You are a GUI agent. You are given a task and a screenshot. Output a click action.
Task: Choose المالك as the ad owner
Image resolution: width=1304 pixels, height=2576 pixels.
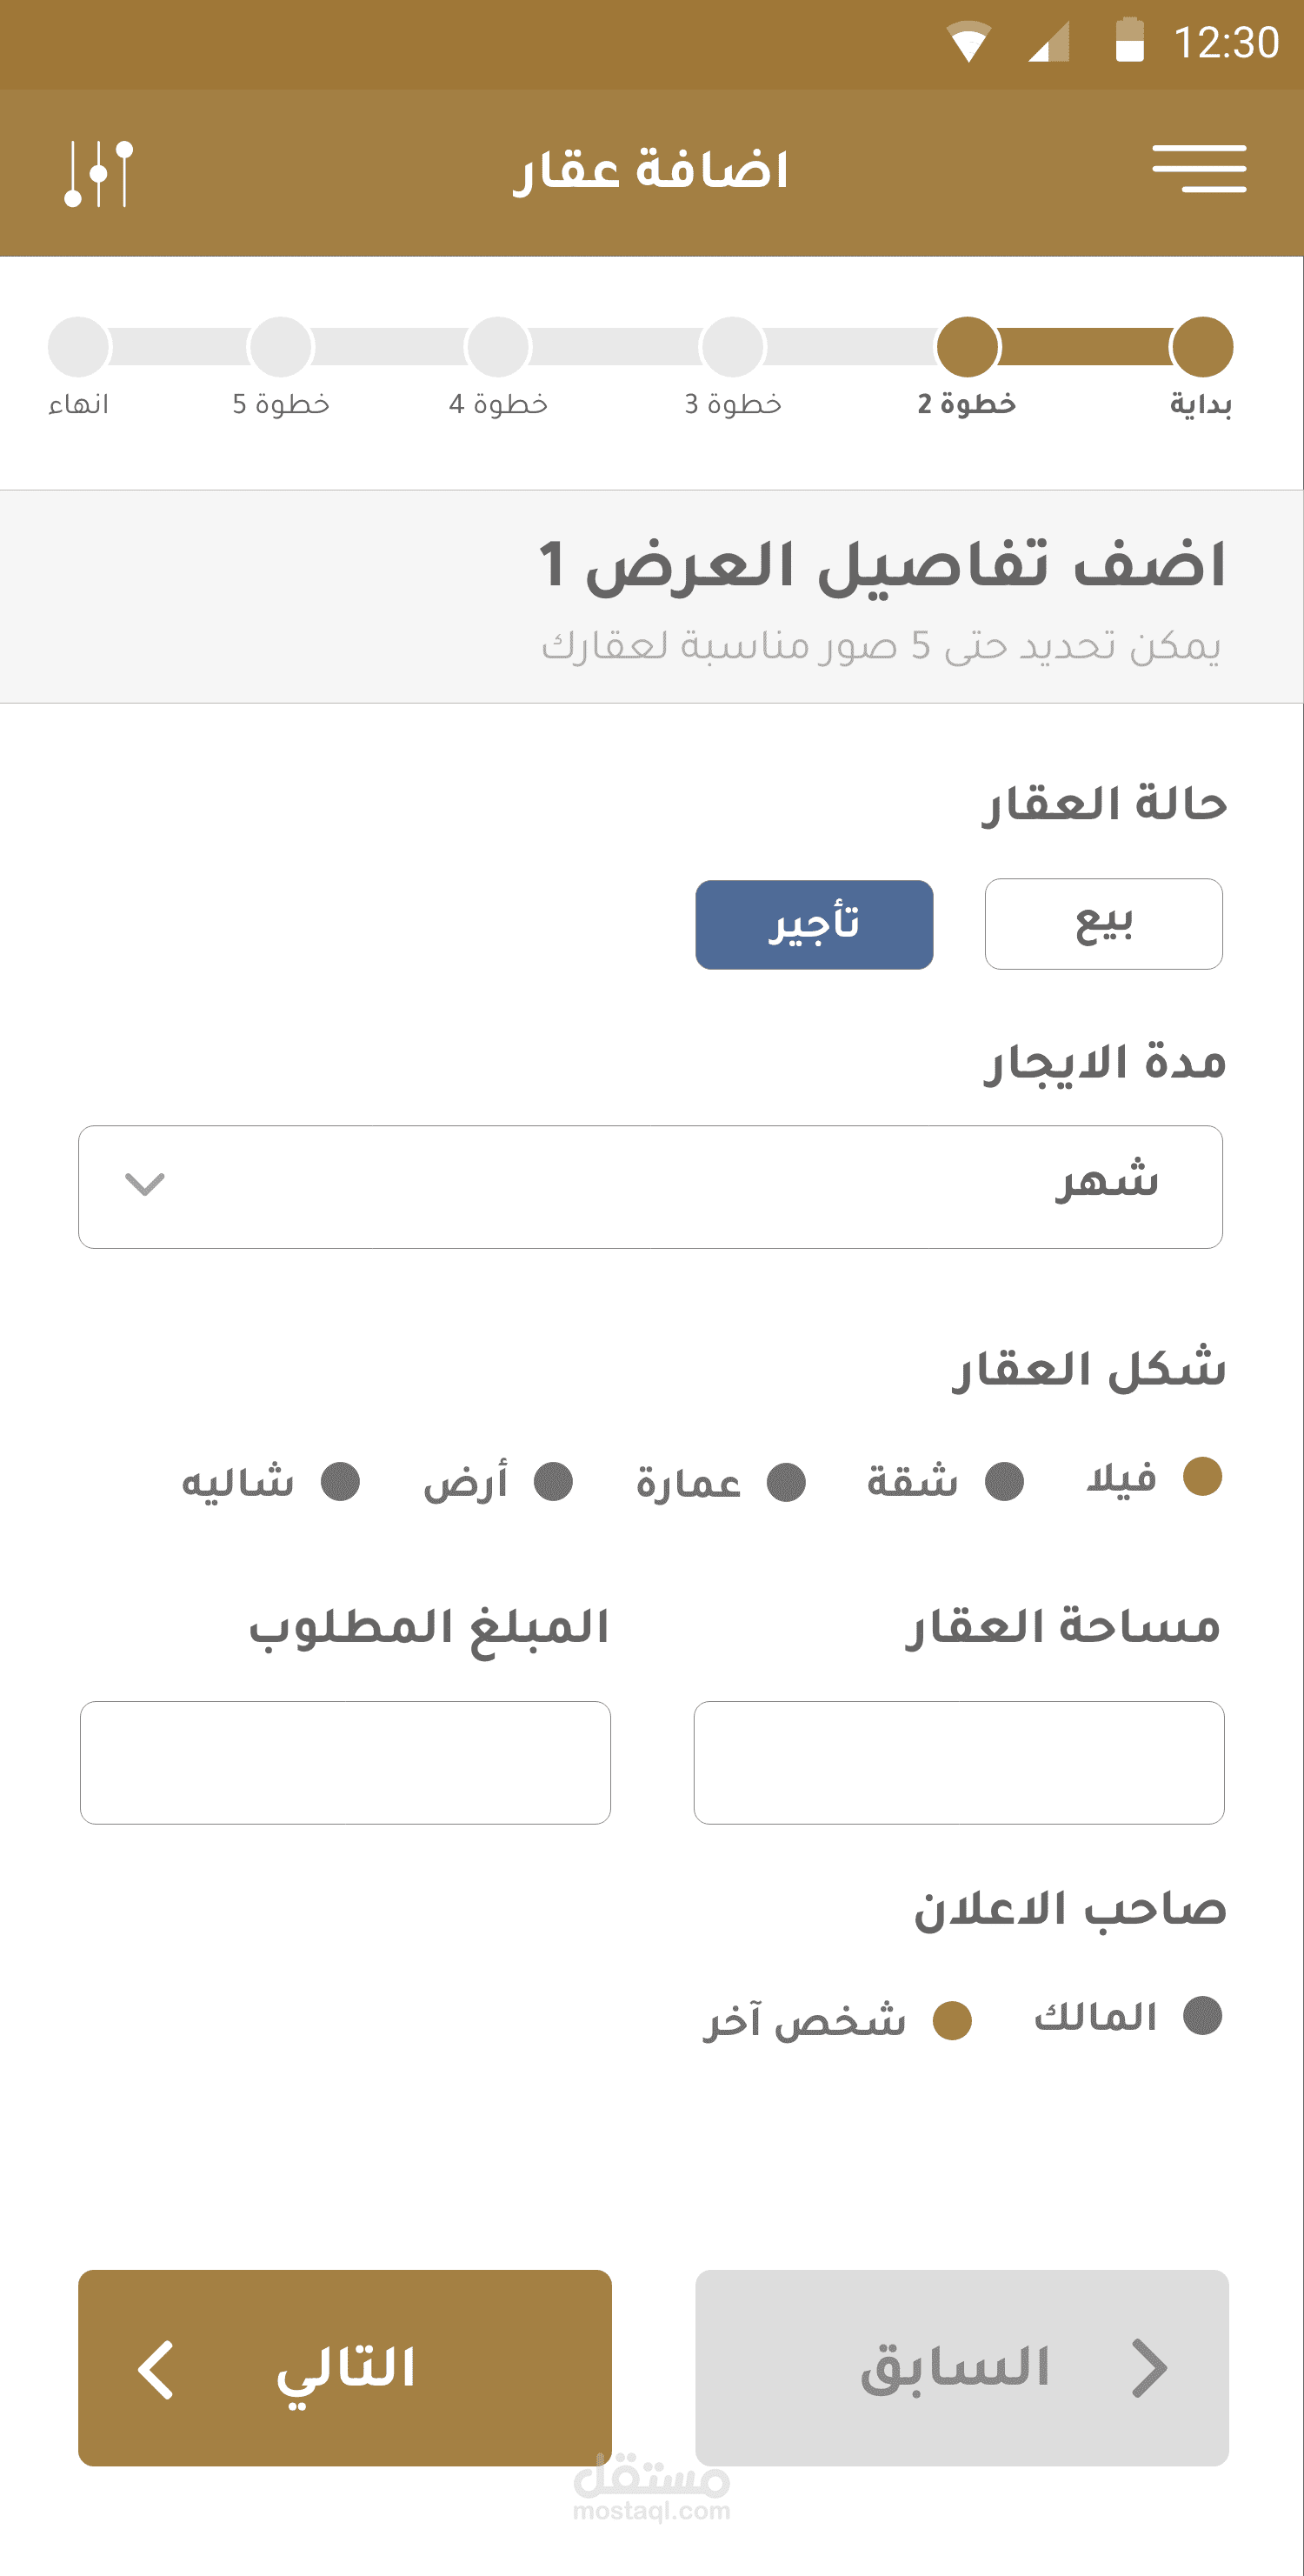(x=1202, y=2015)
